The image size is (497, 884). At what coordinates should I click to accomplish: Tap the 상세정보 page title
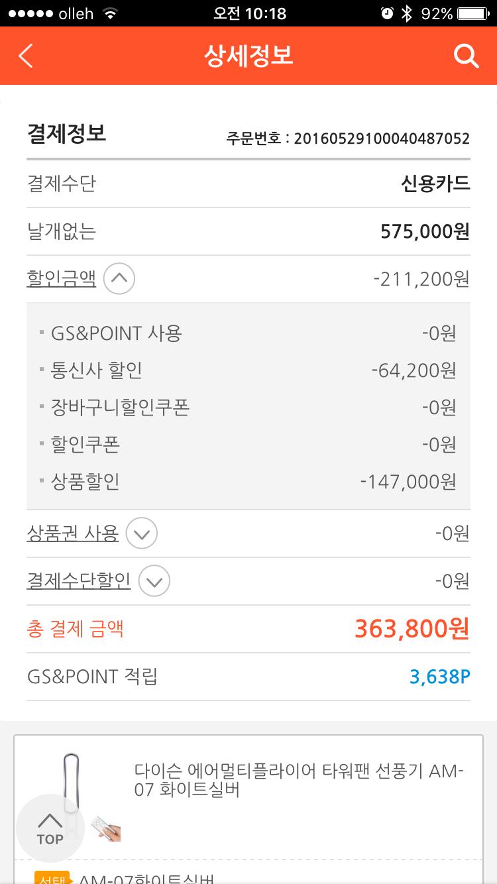click(248, 56)
